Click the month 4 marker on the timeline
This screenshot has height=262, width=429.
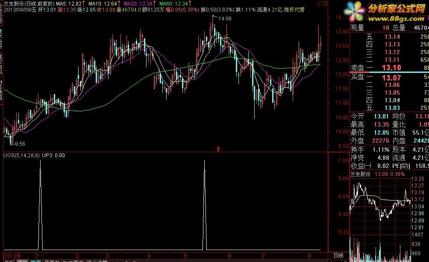point(150,256)
